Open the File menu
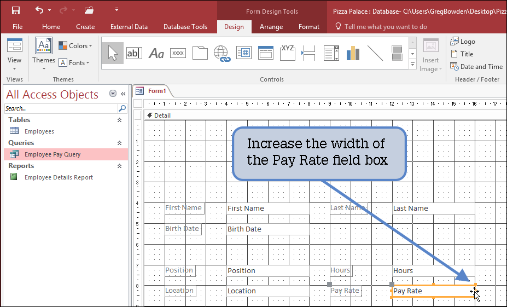 point(18,27)
